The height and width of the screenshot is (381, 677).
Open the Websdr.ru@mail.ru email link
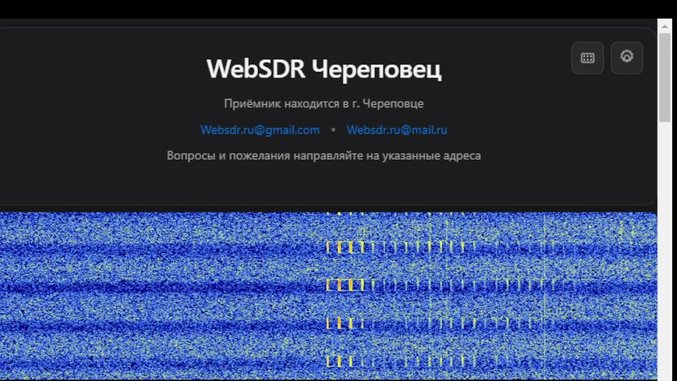pyautogui.click(x=397, y=130)
